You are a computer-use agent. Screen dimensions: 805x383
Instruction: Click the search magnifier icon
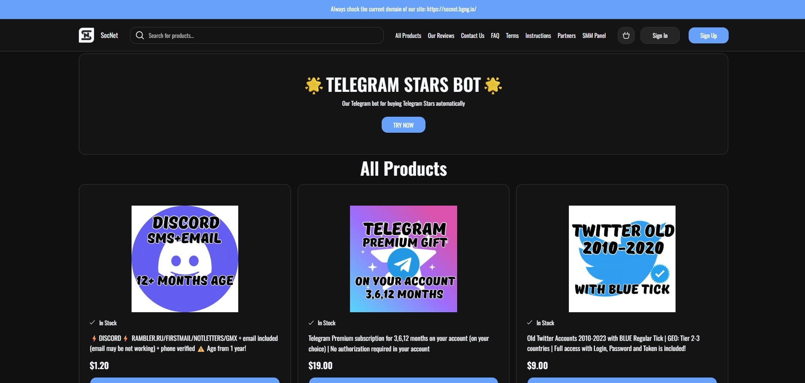(x=140, y=35)
